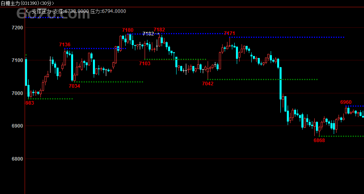Viewport: 364px width, 194px height.
Task: Select the red 7136 high label
Action: [65, 45]
